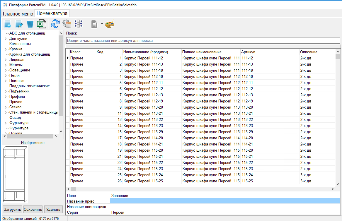Select the Фасад category in tree
This screenshot has width=342, height=221.
coord(15,118)
